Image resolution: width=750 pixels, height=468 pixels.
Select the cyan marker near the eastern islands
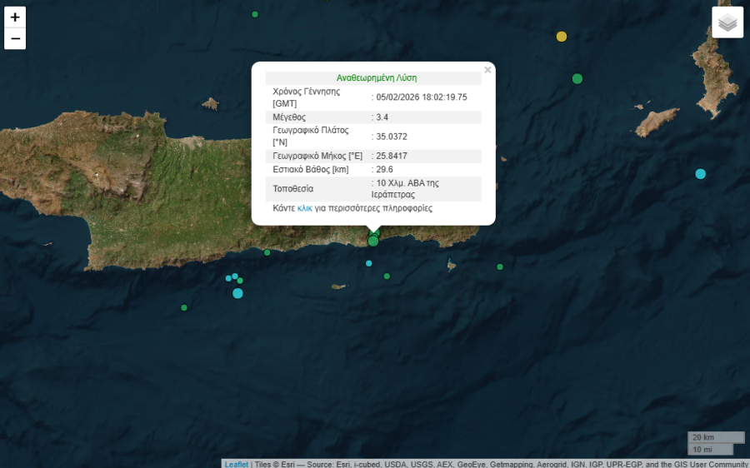(x=700, y=174)
